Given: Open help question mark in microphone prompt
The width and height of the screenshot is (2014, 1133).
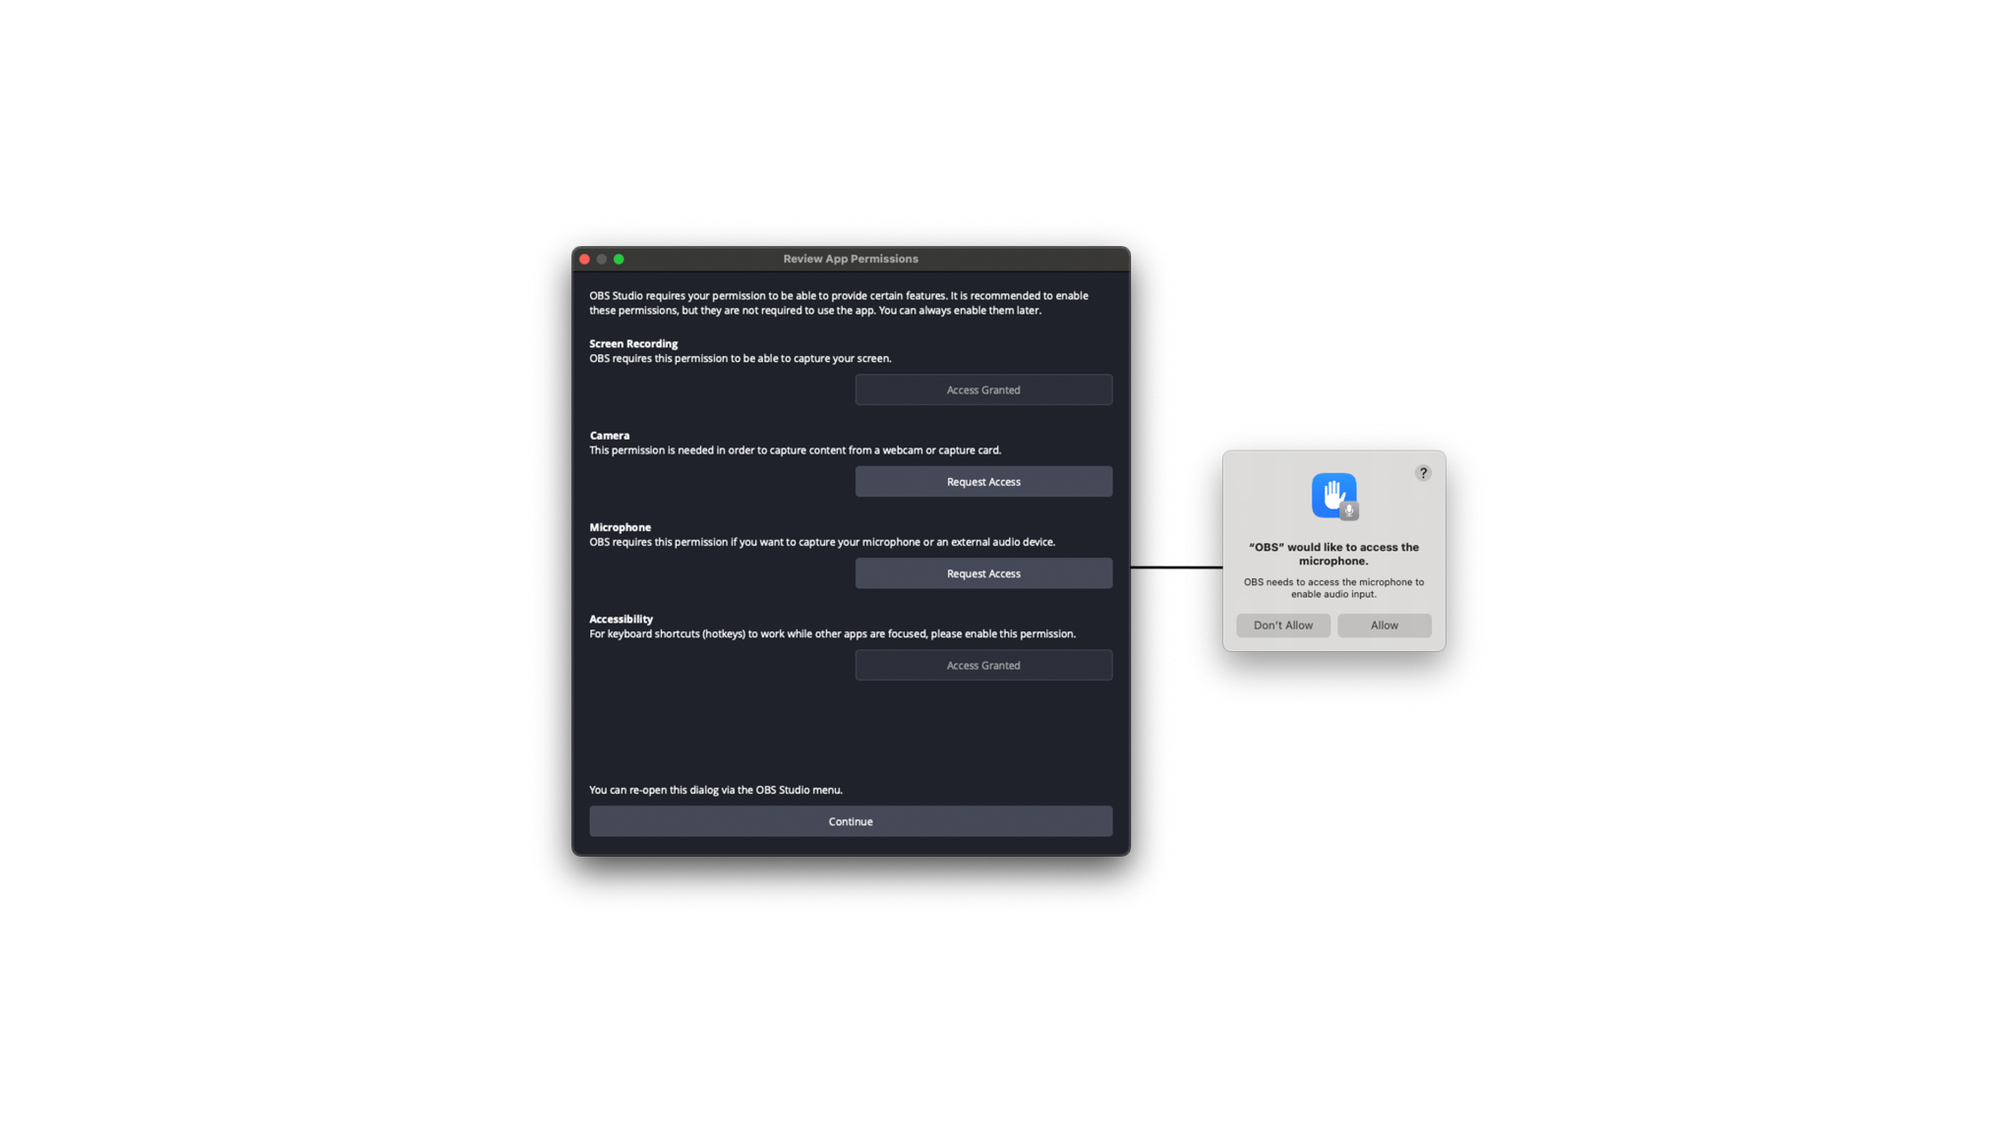Looking at the screenshot, I should coord(1422,473).
